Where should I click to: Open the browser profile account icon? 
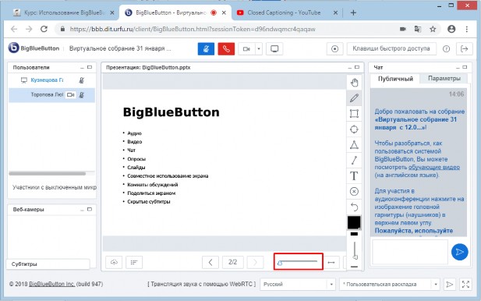451,29
